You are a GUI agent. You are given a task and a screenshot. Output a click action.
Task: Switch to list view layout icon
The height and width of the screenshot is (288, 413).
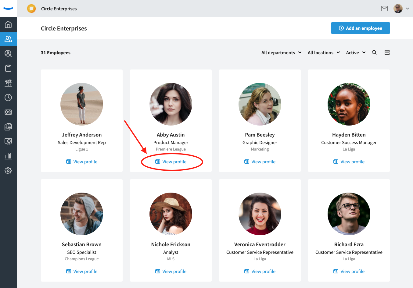(387, 52)
